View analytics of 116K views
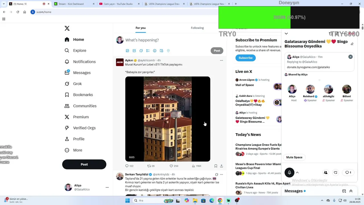Screen dimensions: 364x205 click(x=197, y=166)
